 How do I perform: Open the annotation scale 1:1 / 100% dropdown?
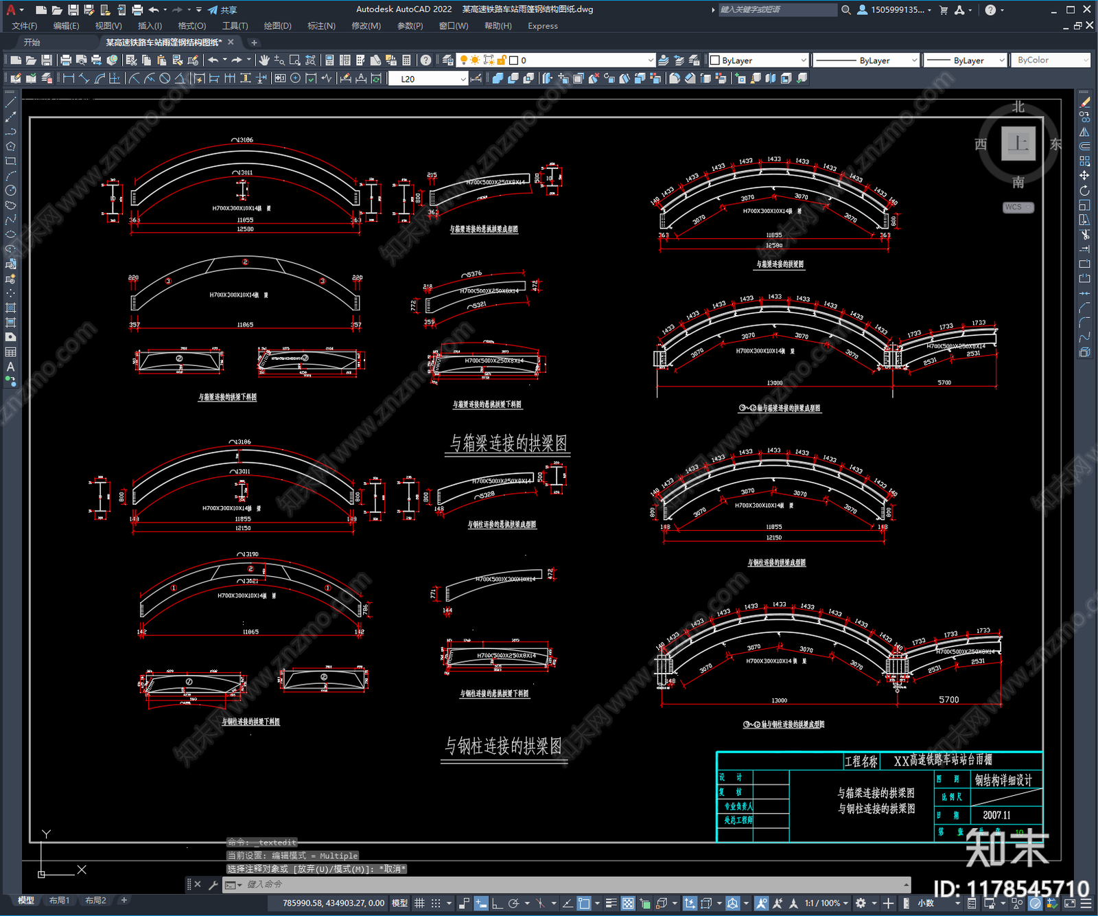point(826,903)
